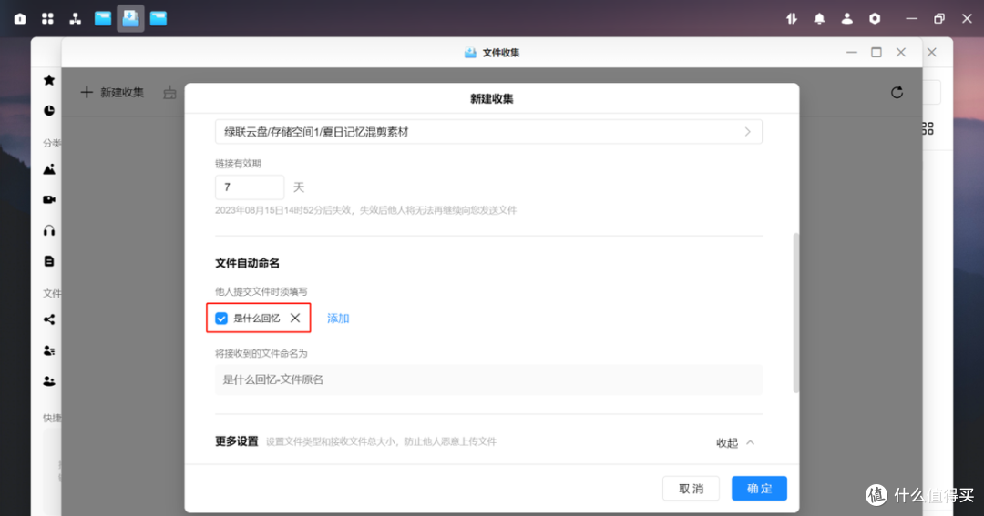984x516 pixels.
Task: Open the share icon in sidebar
Action: tap(49, 319)
